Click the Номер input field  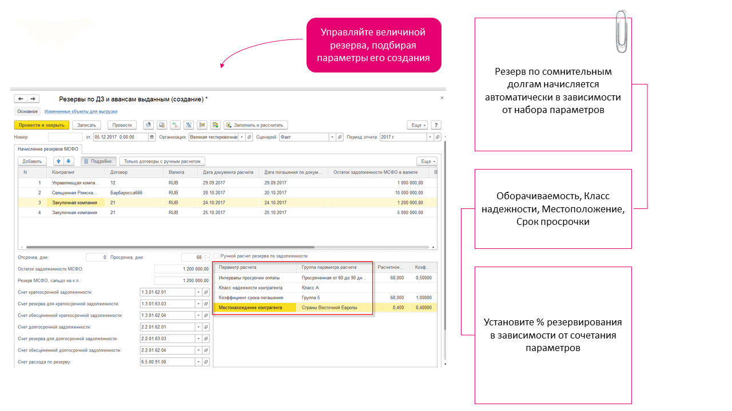(x=65, y=137)
